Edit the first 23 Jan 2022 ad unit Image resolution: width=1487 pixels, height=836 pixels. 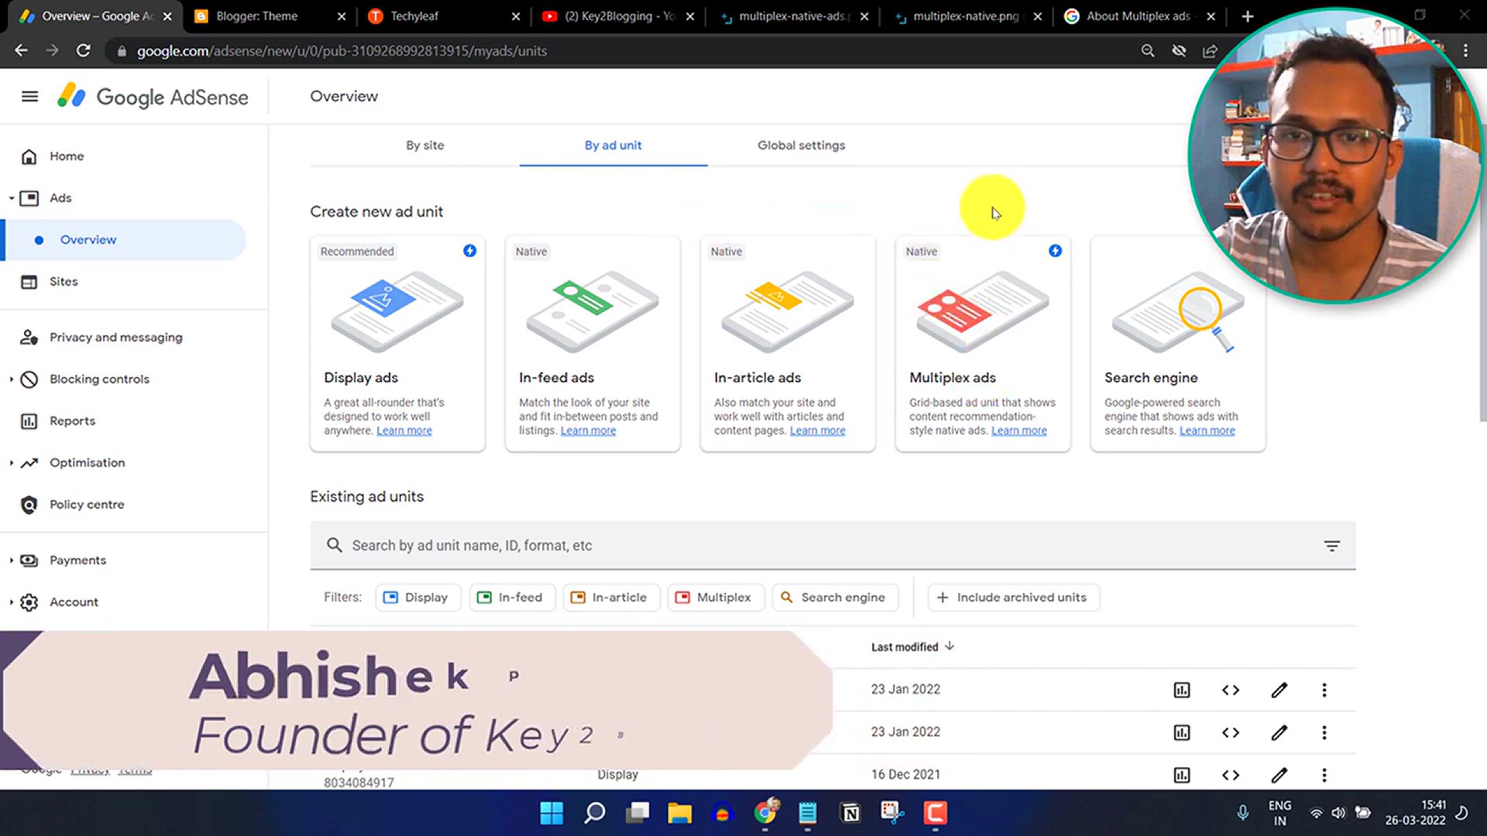pyautogui.click(x=1279, y=690)
